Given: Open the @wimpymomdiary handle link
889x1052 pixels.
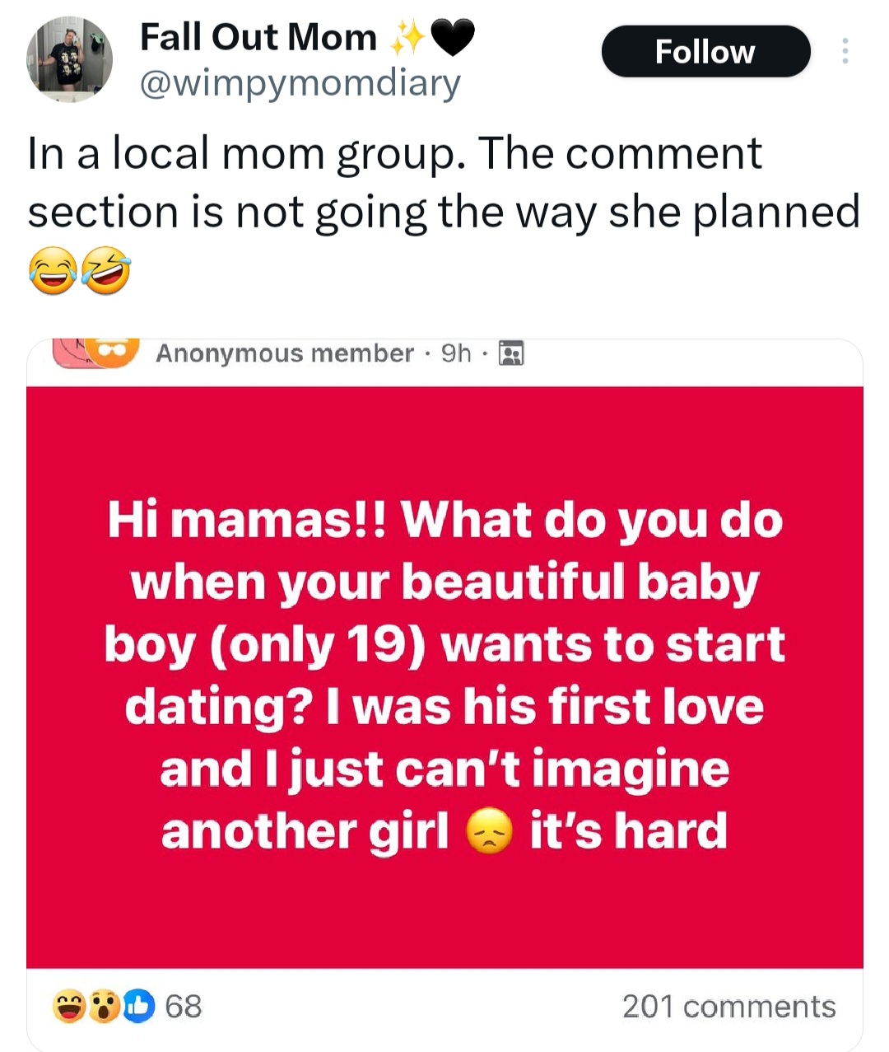Looking at the screenshot, I should pyautogui.click(x=300, y=83).
